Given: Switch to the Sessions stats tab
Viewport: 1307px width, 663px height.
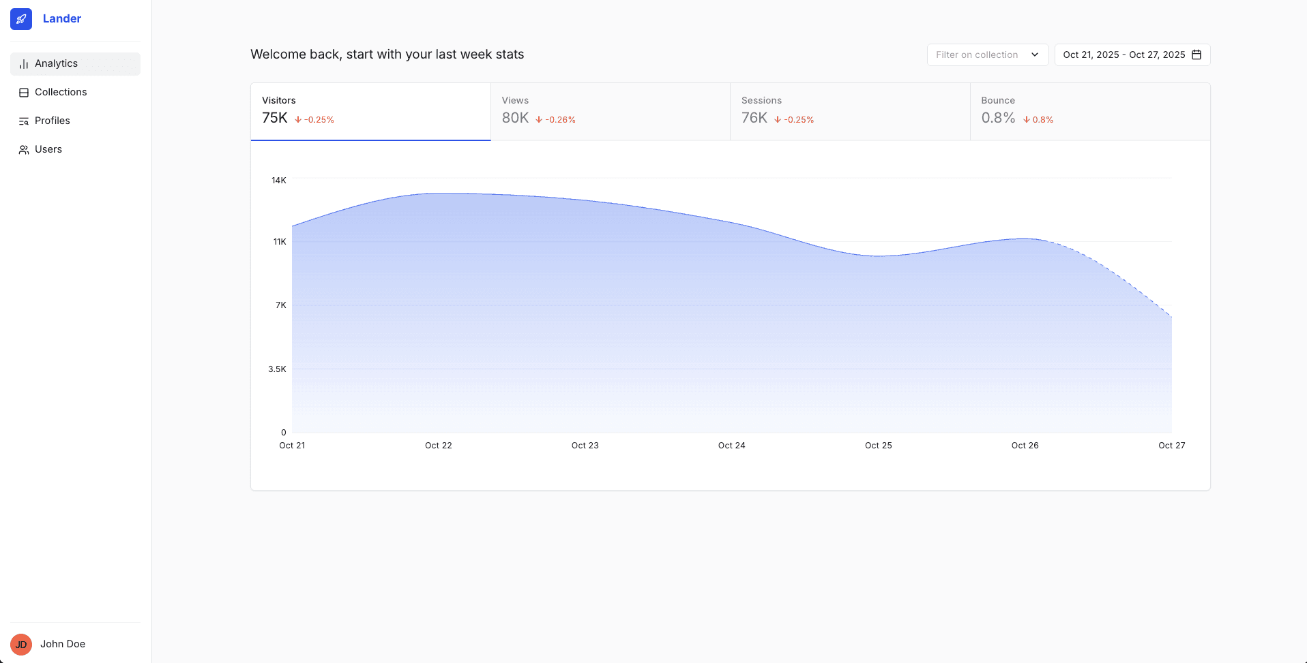Looking at the screenshot, I should pyautogui.click(x=849, y=111).
